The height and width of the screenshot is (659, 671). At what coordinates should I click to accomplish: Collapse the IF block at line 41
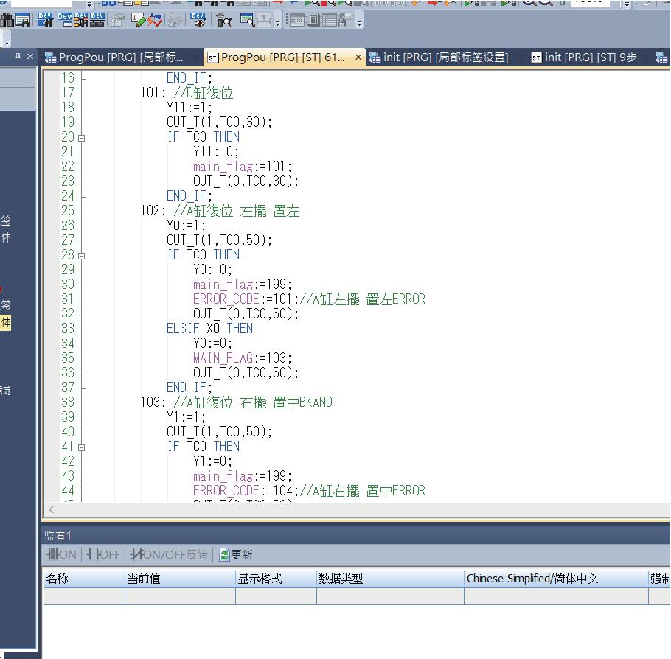(81, 448)
